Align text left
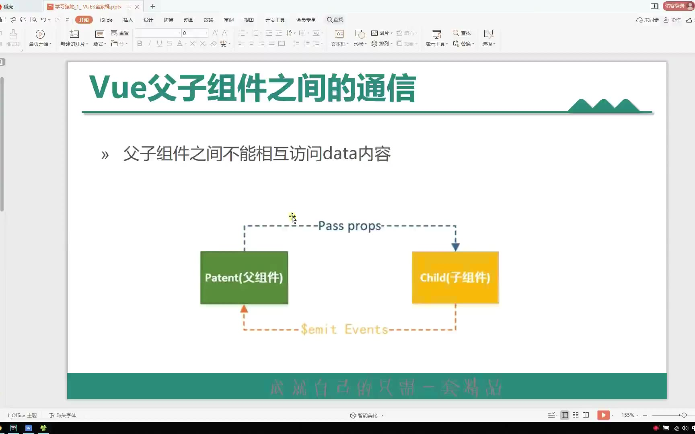The image size is (695, 434). (x=241, y=43)
